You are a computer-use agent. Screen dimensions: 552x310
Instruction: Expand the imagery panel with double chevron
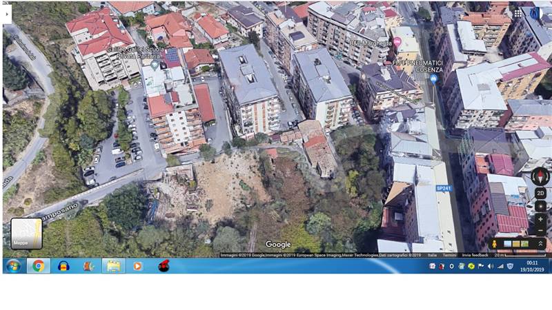click(540, 244)
